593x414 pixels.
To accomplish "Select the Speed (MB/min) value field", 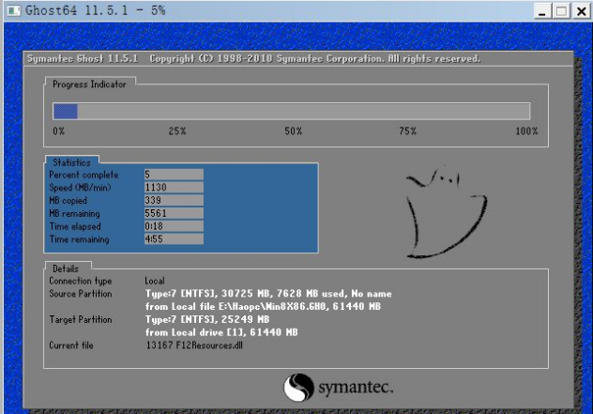I will click(x=173, y=187).
